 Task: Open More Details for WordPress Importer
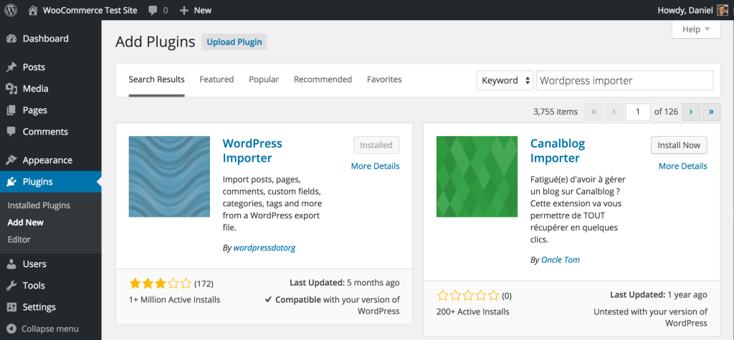pyautogui.click(x=376, y=166)
